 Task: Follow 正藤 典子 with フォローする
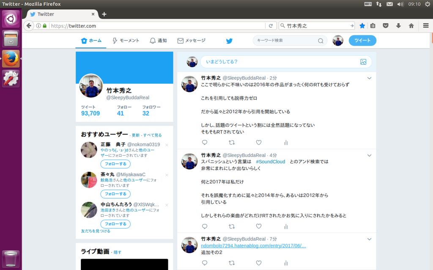click(x=115, y=164)
